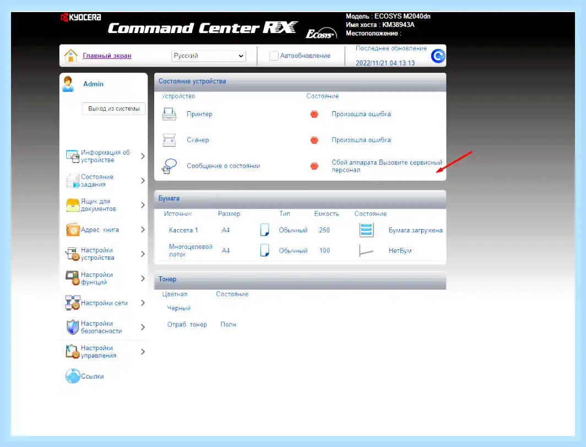Open the Настройки безопасности menu item

101,327
